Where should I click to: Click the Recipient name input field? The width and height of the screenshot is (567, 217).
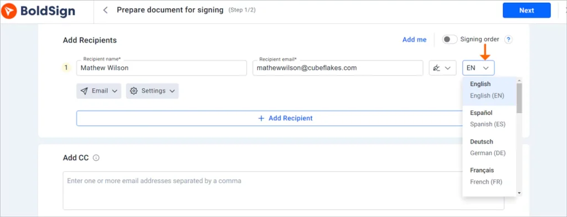[162, 68]
